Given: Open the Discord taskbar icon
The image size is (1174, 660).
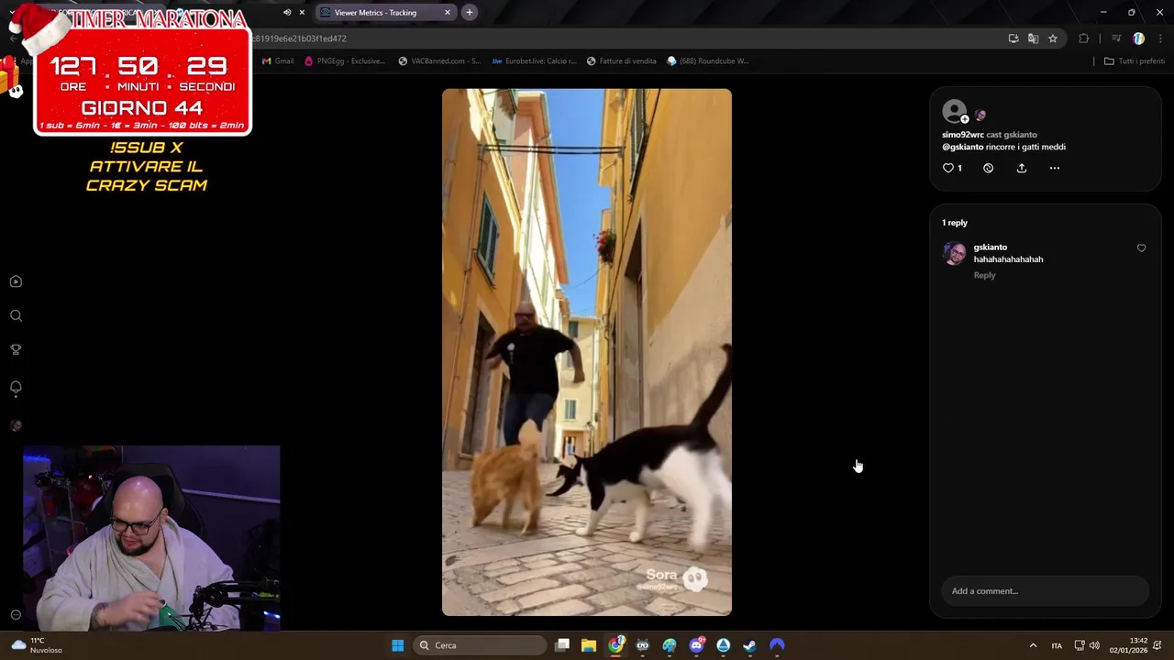Looking at the screenshot, I should click(x=696, y=645).
